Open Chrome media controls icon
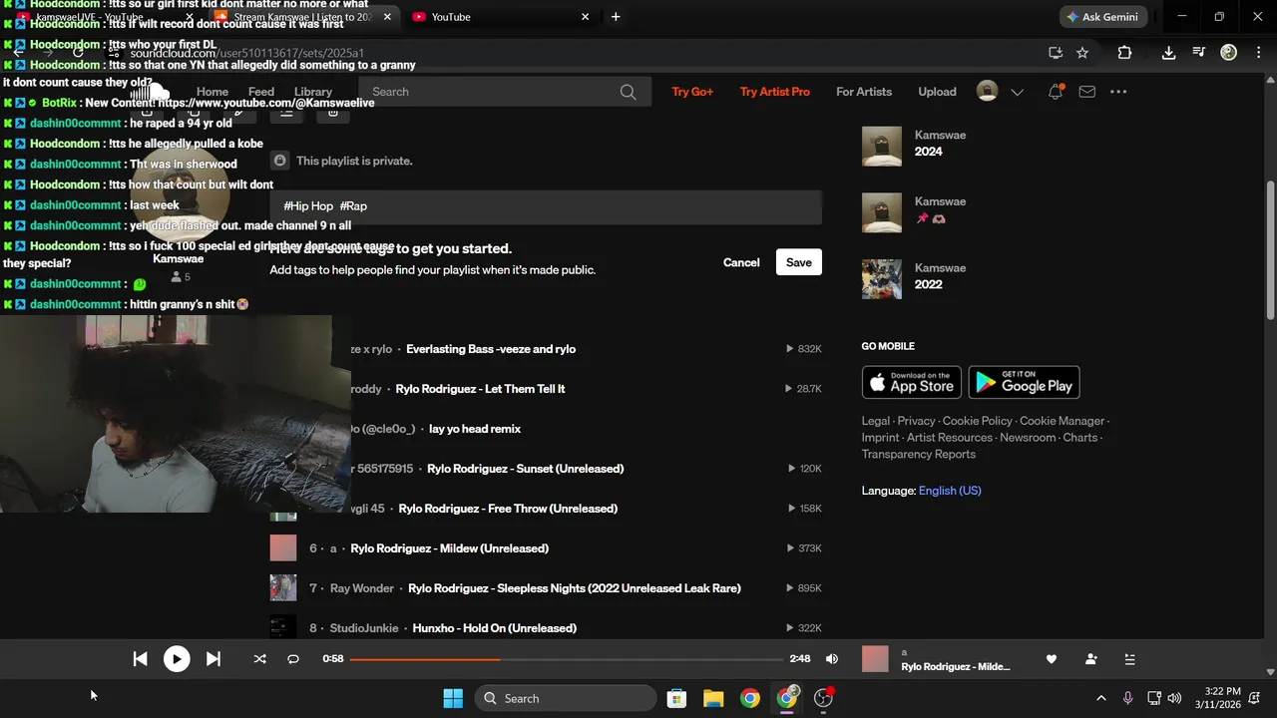Screen dimensions: 1277x718 click(x=1198, y=53)
